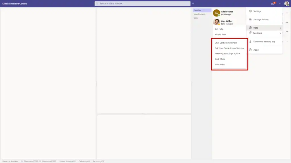This screenshot has height=163, width=291.
Task: Switch to the Main Contacts tab
Action: click(x=199, y=14)
